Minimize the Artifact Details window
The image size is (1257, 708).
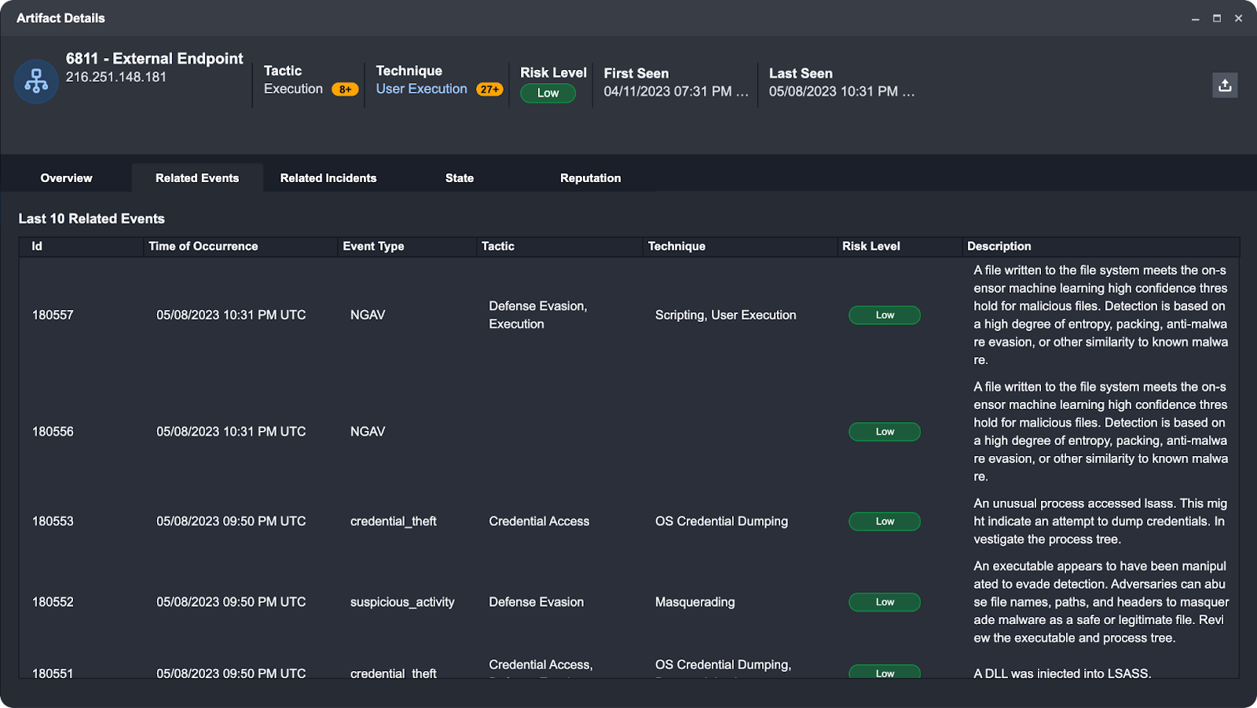tap(1195, 18)
